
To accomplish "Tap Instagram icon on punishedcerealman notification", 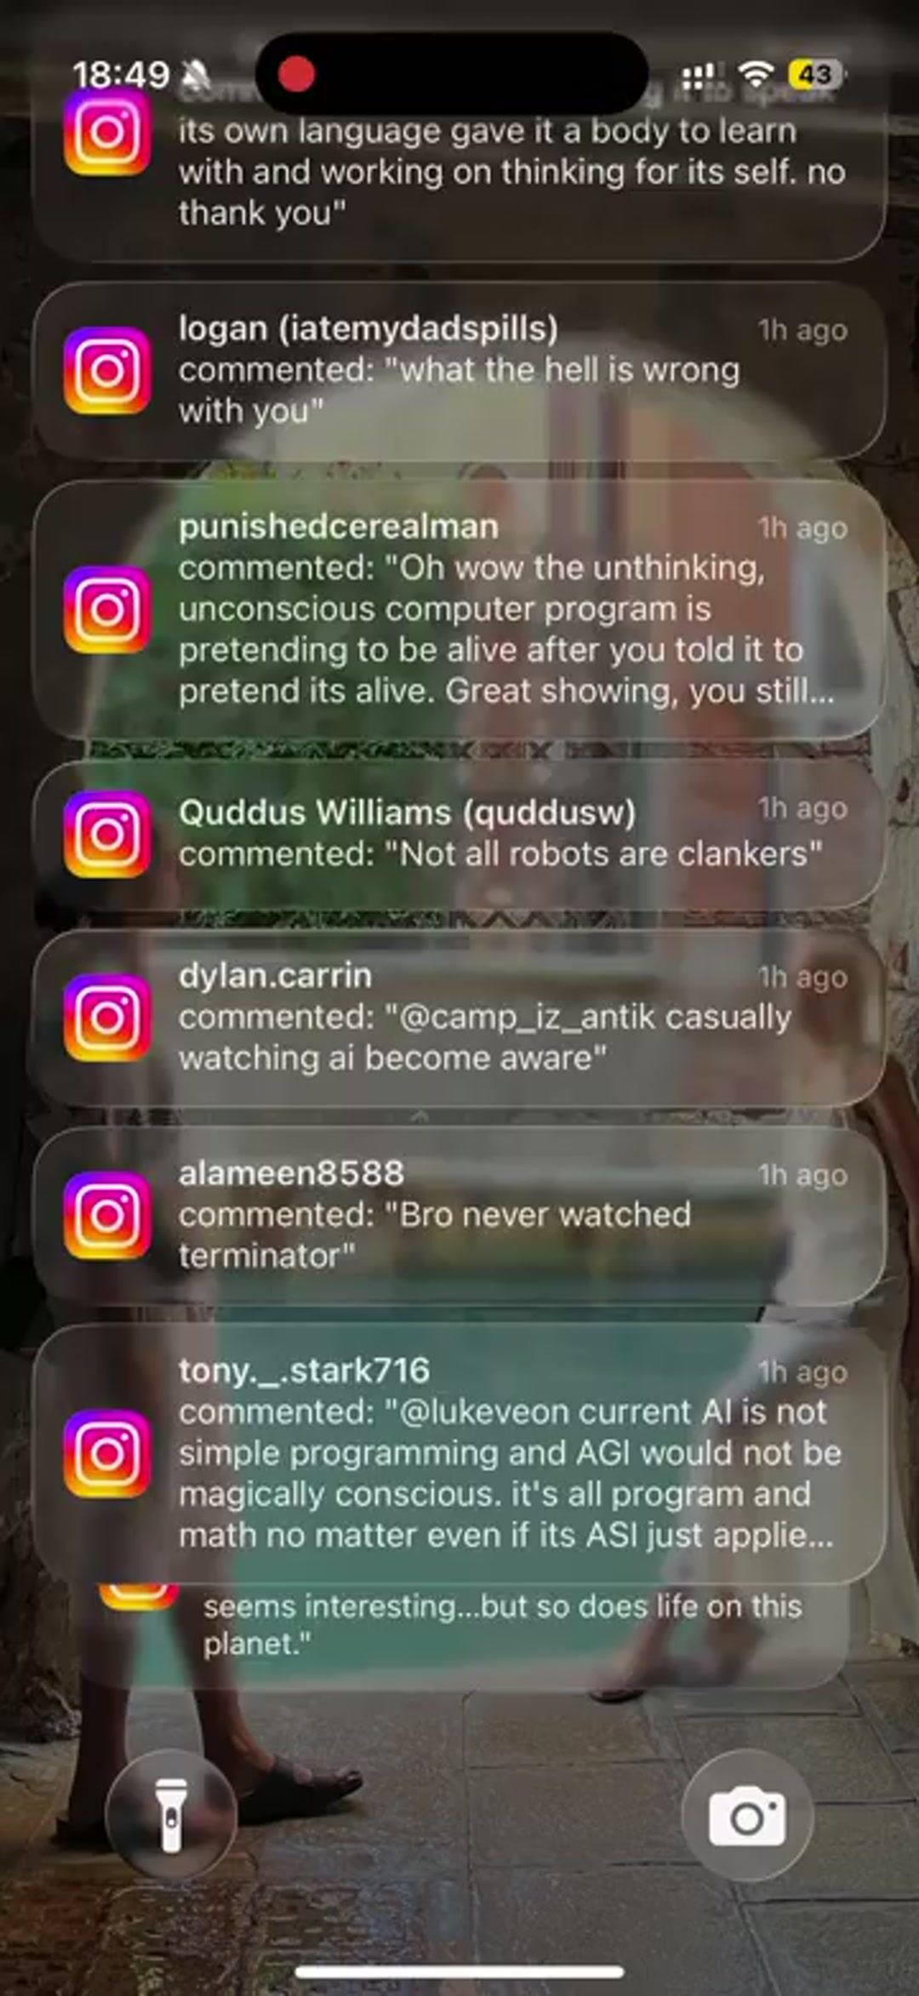I will pyautogui.click(x=107, y=609).
